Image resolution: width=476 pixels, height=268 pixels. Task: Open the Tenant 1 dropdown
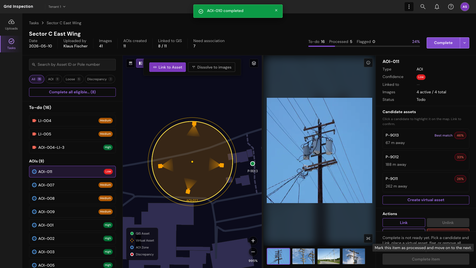coord(57,7)
